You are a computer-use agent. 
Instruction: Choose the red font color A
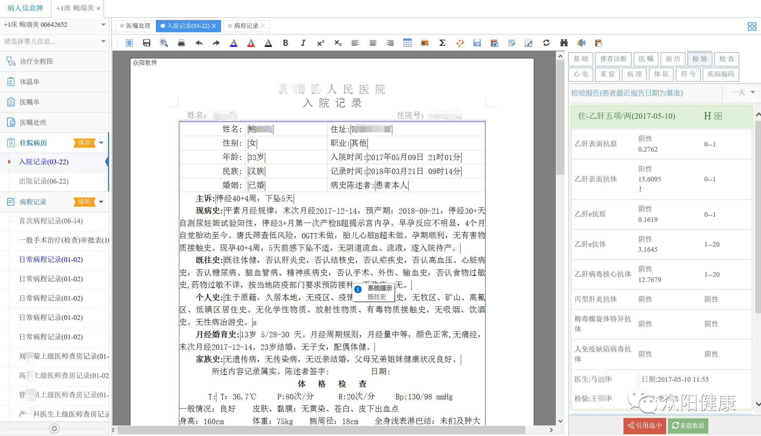coord(251,43)
